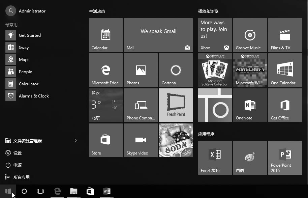308x198 pixels.
Task: Open the Films & TV tile
Action: tap(285, 35)
